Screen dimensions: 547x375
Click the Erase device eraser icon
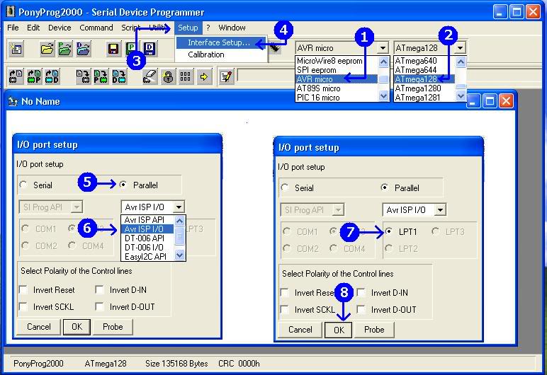(x=150, y=76)
